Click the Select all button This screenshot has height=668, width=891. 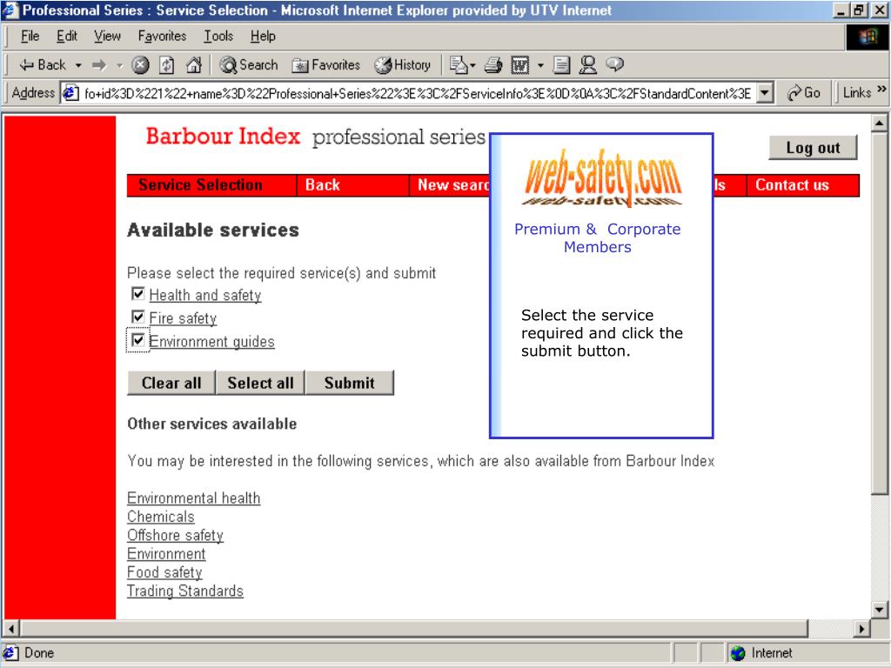[260, 383]
